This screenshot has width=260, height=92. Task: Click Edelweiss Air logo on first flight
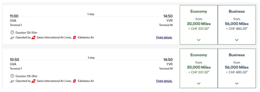point(75,38)
